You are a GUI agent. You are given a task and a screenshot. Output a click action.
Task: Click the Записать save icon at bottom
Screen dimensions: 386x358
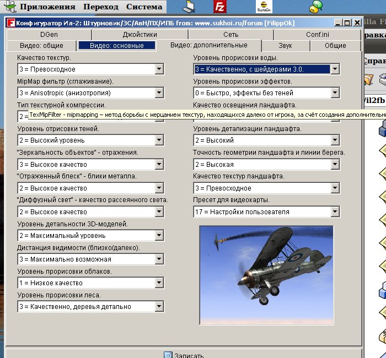tap(168, 355)
